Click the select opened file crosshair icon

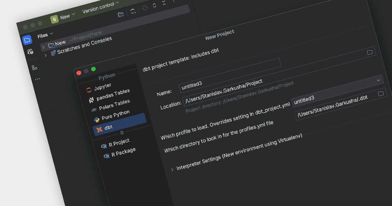click(x=145, y=8)
